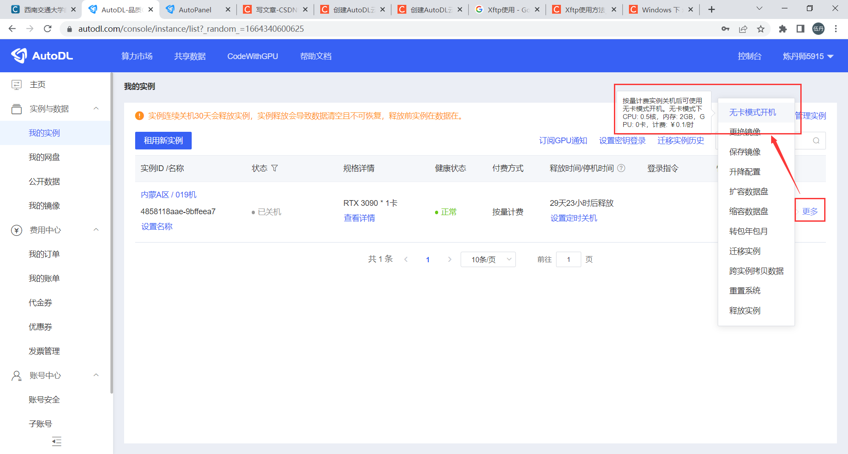The height and width of the screenshot is (454, 848).
Task: Open the 内蒙A区 / 019机 instance link
Action: (168, 195)
